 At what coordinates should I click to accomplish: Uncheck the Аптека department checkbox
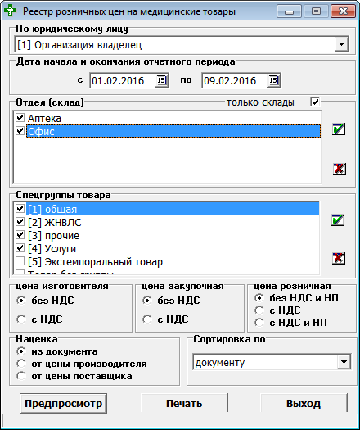20,118
